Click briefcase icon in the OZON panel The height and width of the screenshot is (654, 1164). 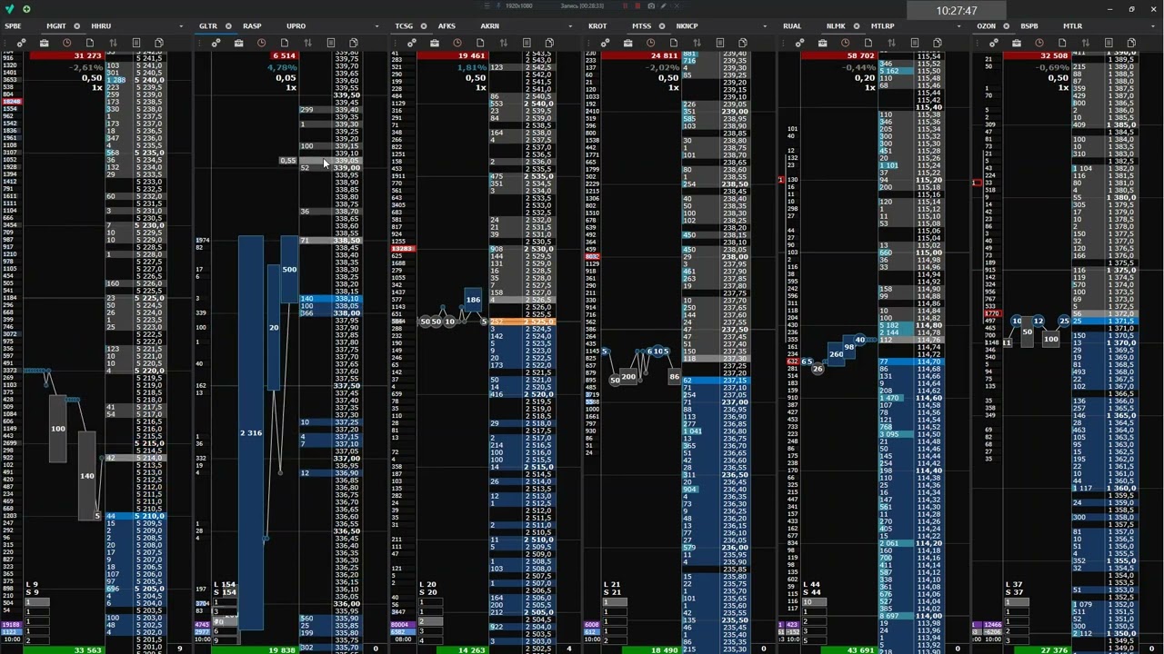click(1017, 43)
